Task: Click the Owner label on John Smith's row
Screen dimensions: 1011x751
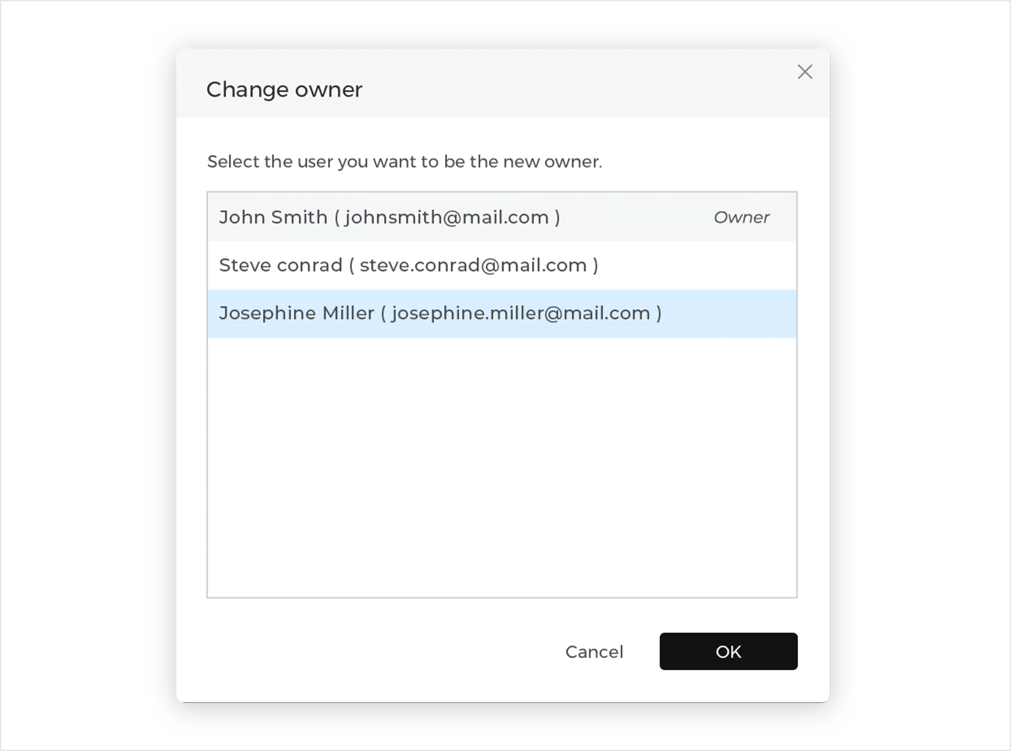Action: tap(742, 217)
